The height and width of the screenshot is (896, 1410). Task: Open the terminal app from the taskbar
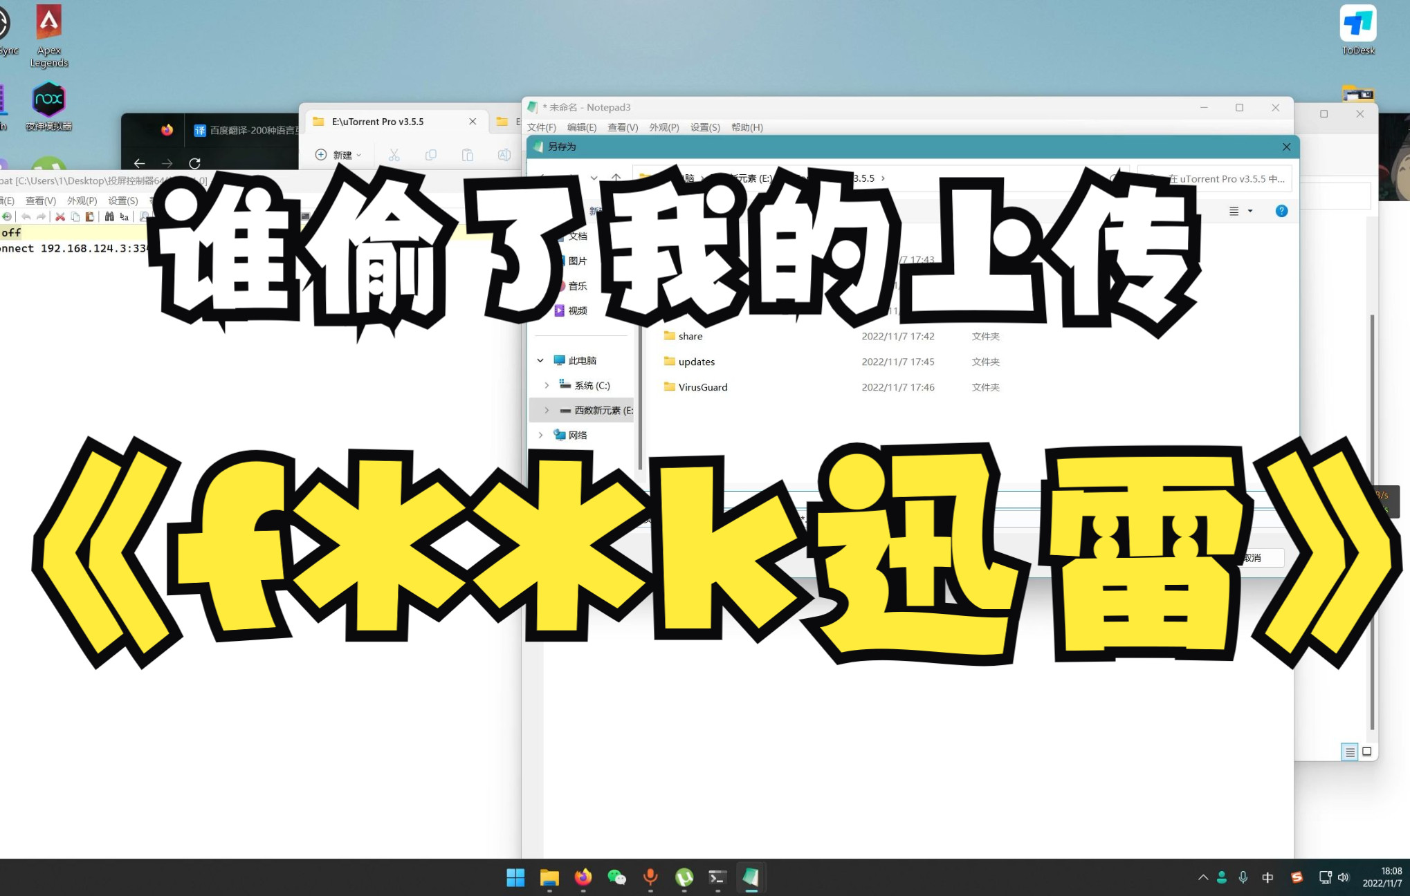717,877
